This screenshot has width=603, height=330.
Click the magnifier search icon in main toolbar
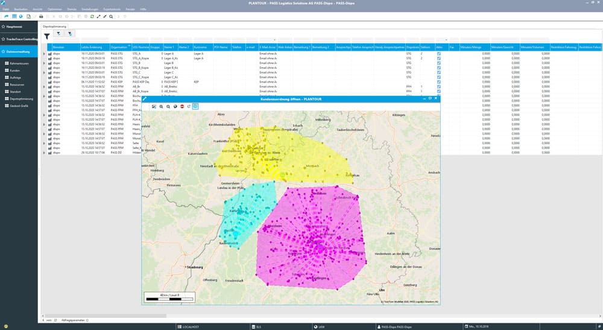pos(111,16)
